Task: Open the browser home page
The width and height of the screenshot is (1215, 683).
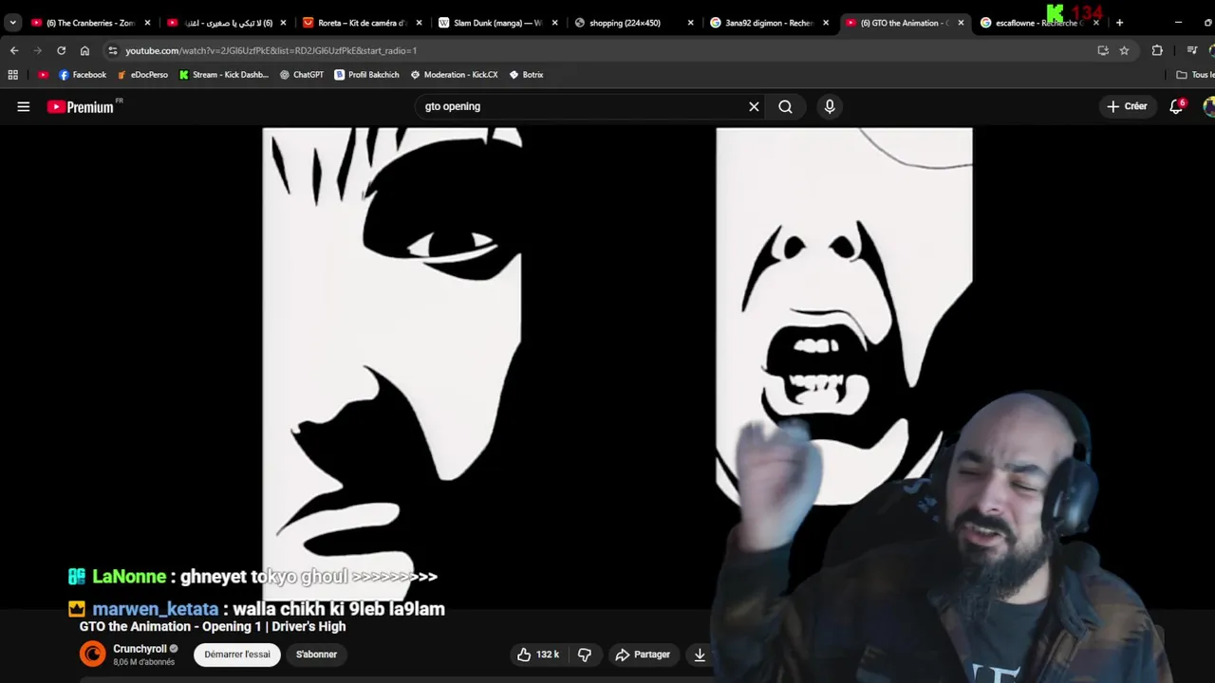Action: pyautogui.click(x=84, y=50)
